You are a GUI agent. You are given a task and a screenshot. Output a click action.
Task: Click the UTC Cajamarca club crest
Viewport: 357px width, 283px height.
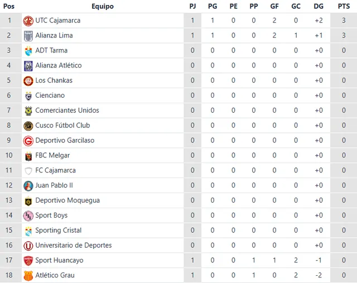click(28, 21)
